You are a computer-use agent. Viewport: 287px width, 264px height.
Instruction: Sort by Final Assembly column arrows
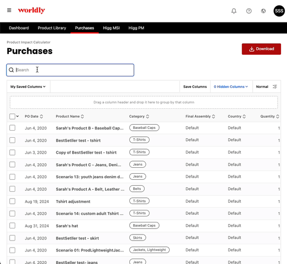[x=213, y=116]
